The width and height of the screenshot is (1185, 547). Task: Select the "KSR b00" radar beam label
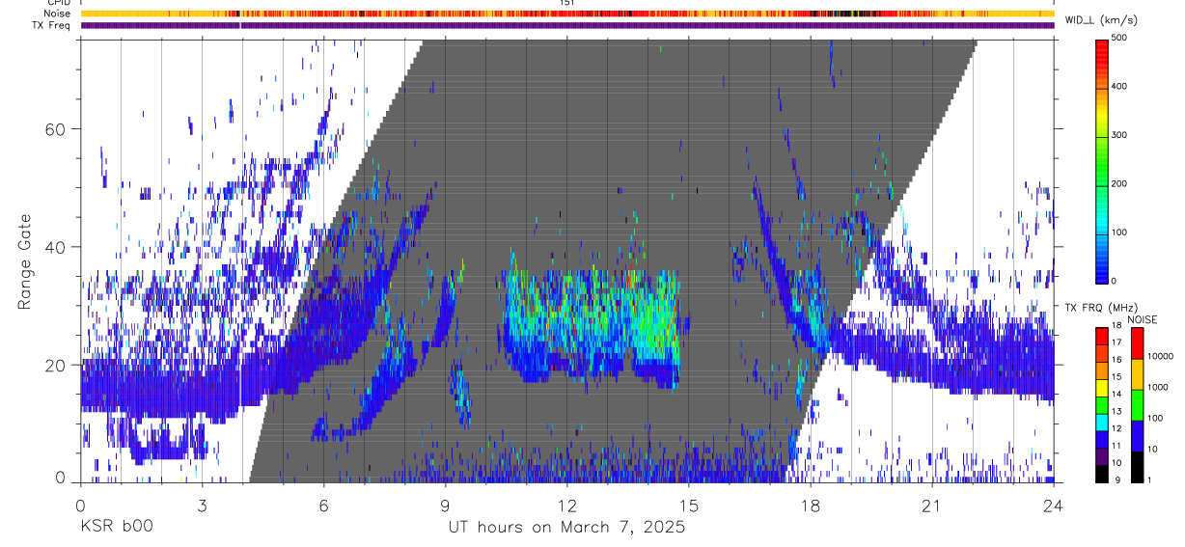click(x=116, y=528)
